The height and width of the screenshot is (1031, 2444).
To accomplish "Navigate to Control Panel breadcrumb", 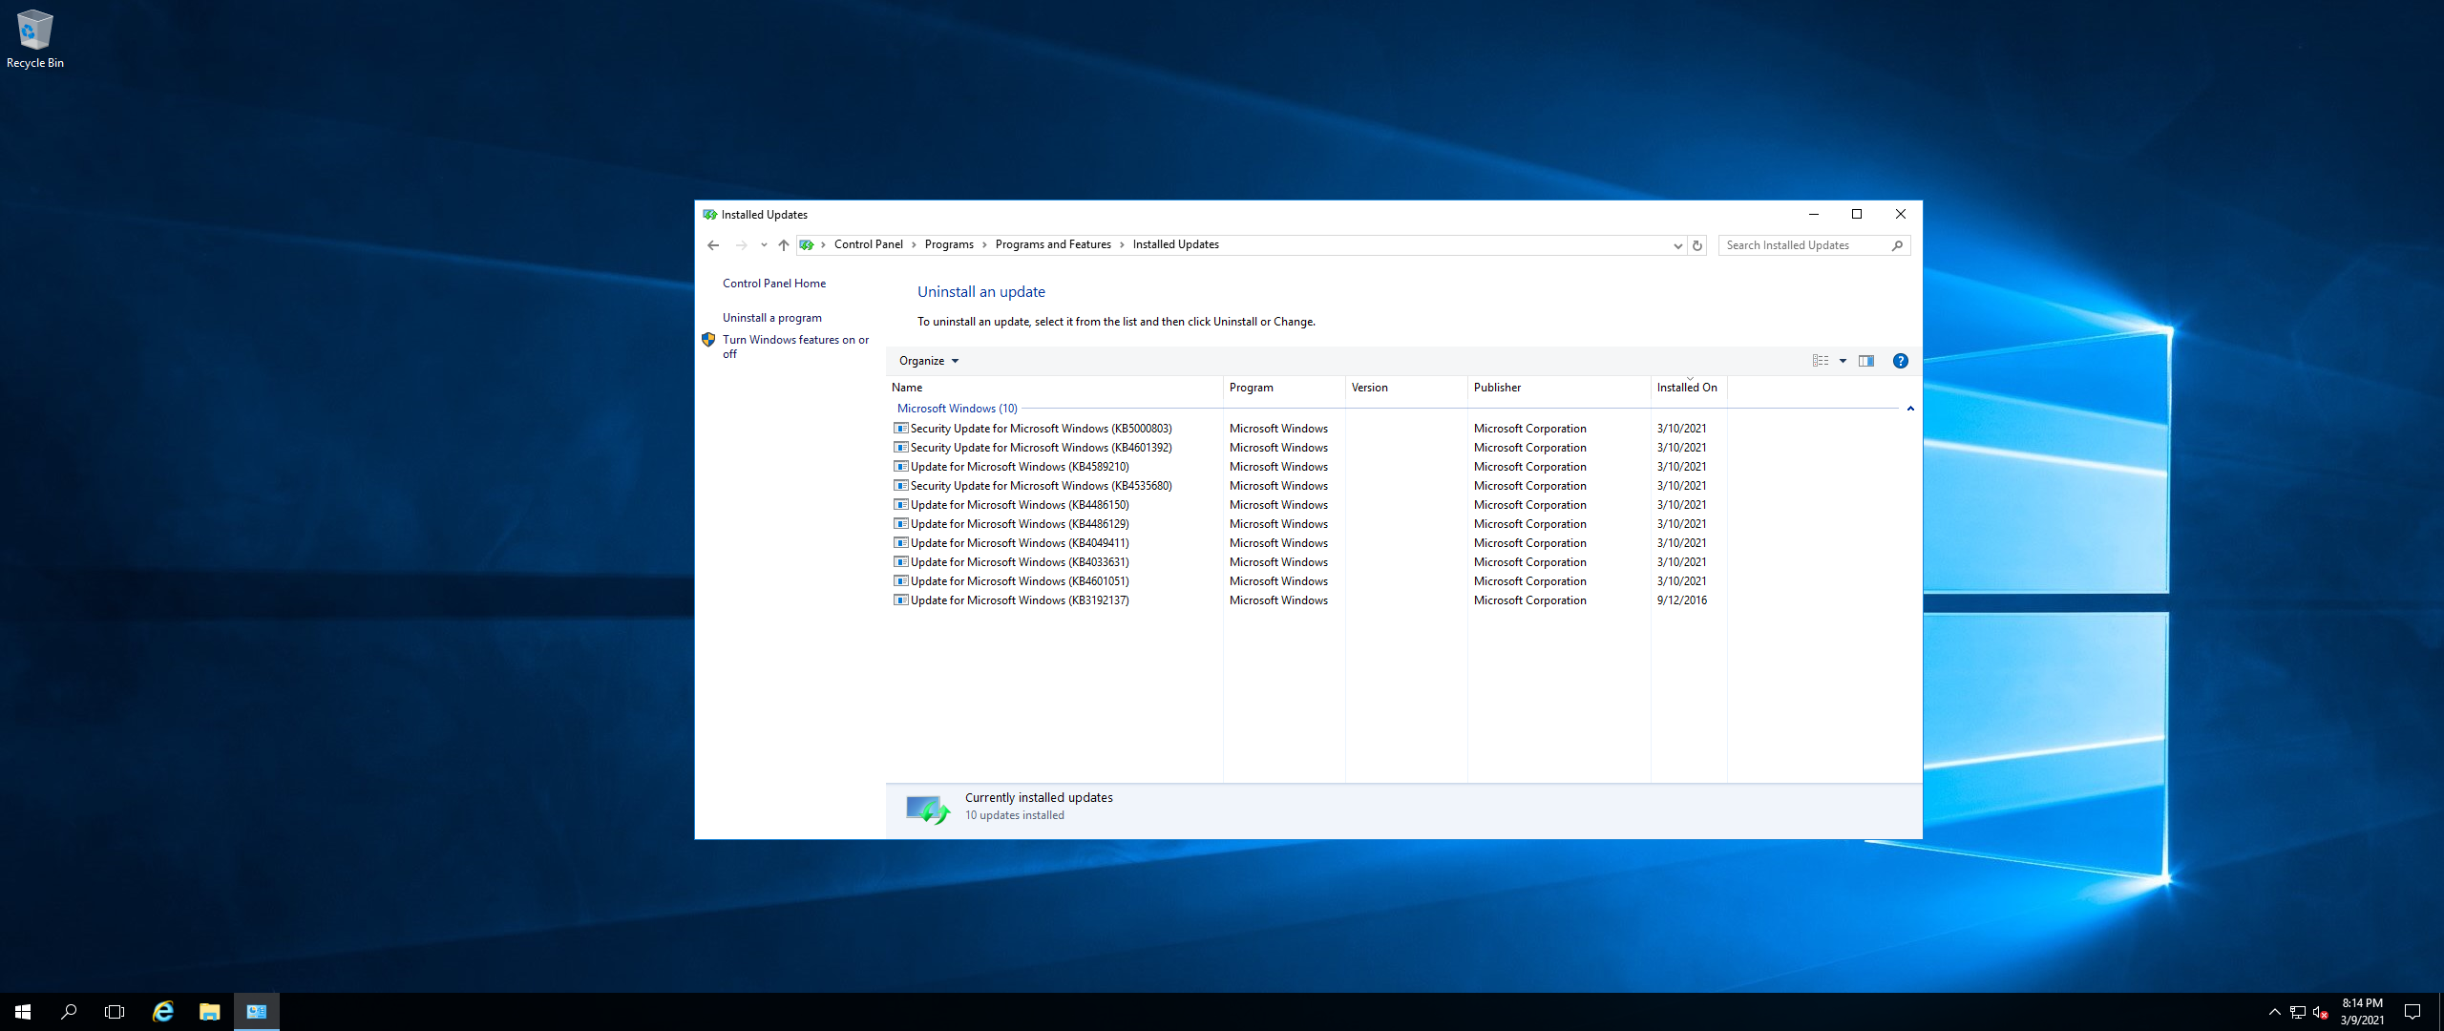I will [869, 244].
